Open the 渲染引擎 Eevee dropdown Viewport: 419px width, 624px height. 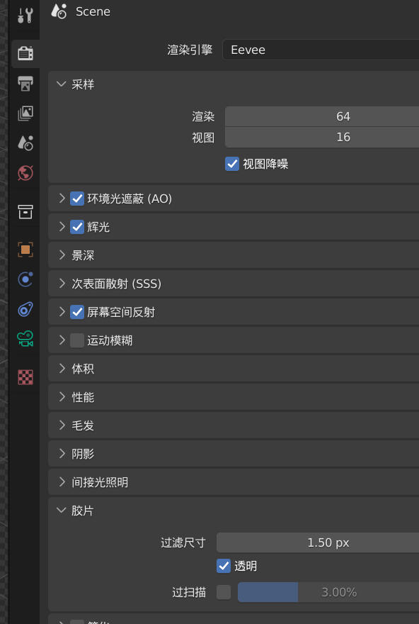pyautogui.click(x=321, y=50)
